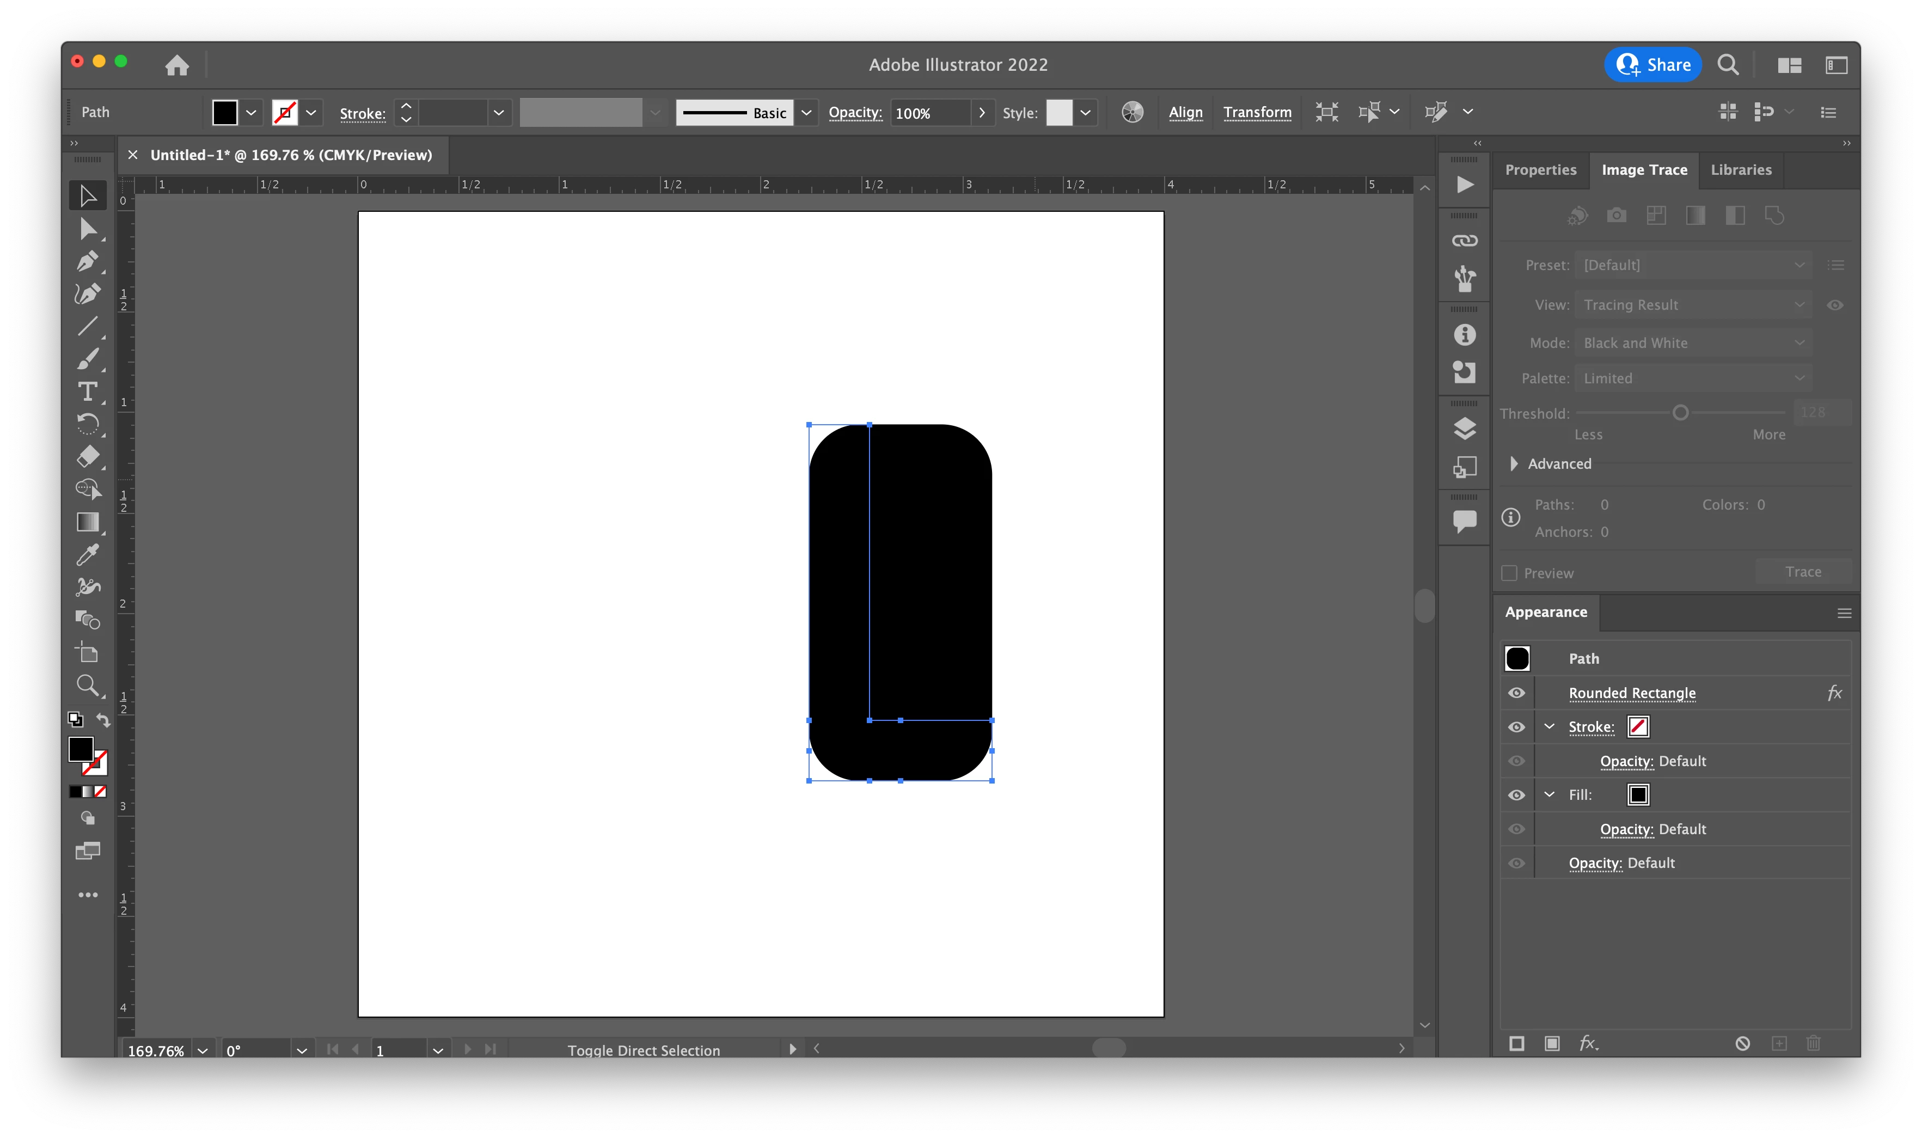
Task: Open the Transform panel link
Action: (x=1257, y=112)
